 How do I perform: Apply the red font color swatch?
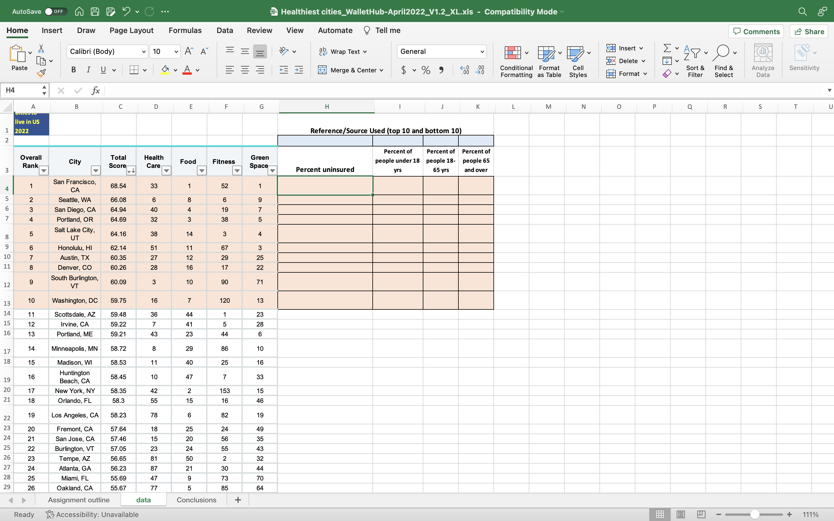click(x=187, y=70)
